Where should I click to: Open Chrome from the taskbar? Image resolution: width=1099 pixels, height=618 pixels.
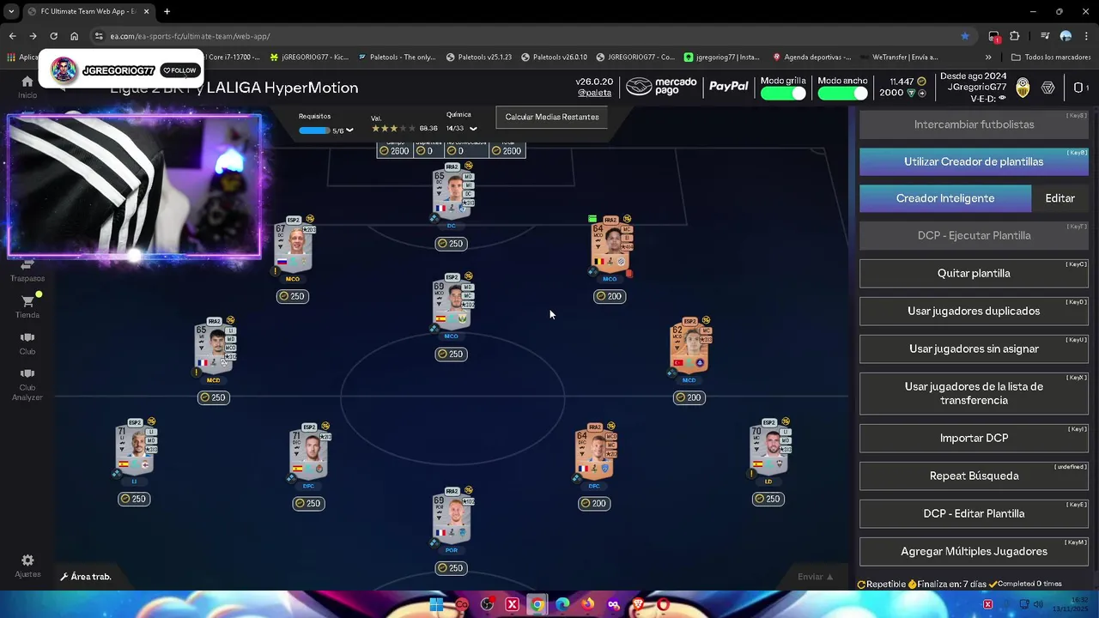click(x=537, y=604)
